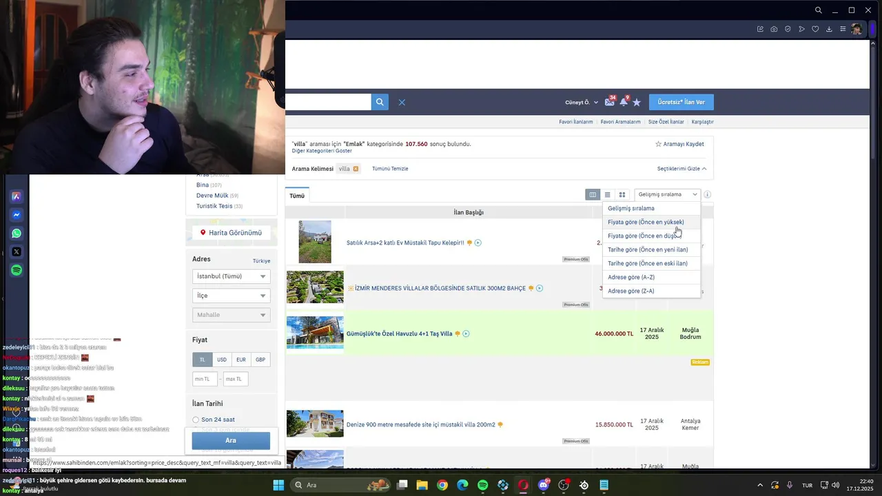Viewport: 882px width, 496px height.
Task: Open notifications bell with 9 badge
Action: (624, 102)
